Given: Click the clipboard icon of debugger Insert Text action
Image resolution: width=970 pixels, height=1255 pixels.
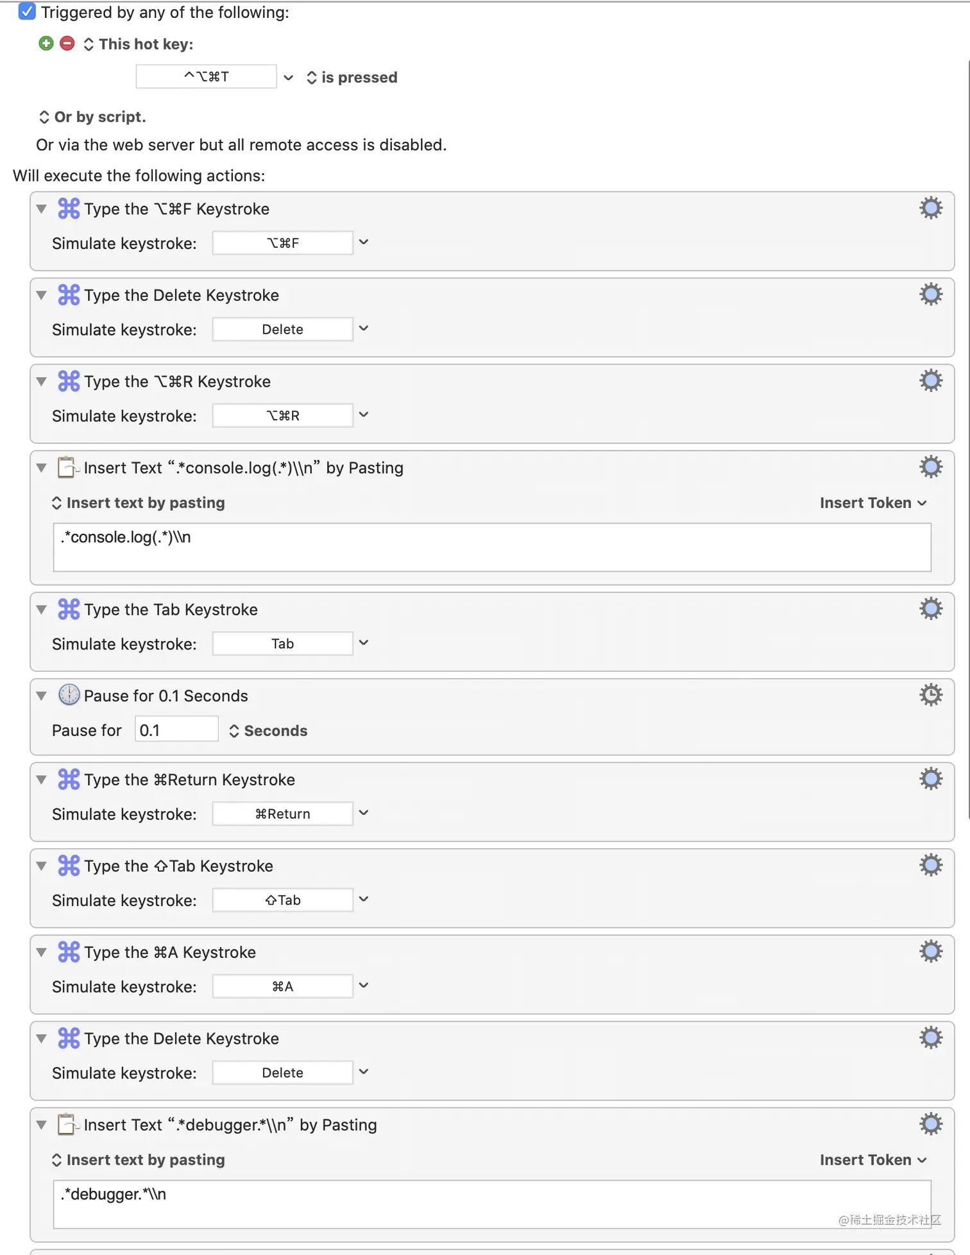Looking at the screenshot, I should [67, 1124].
